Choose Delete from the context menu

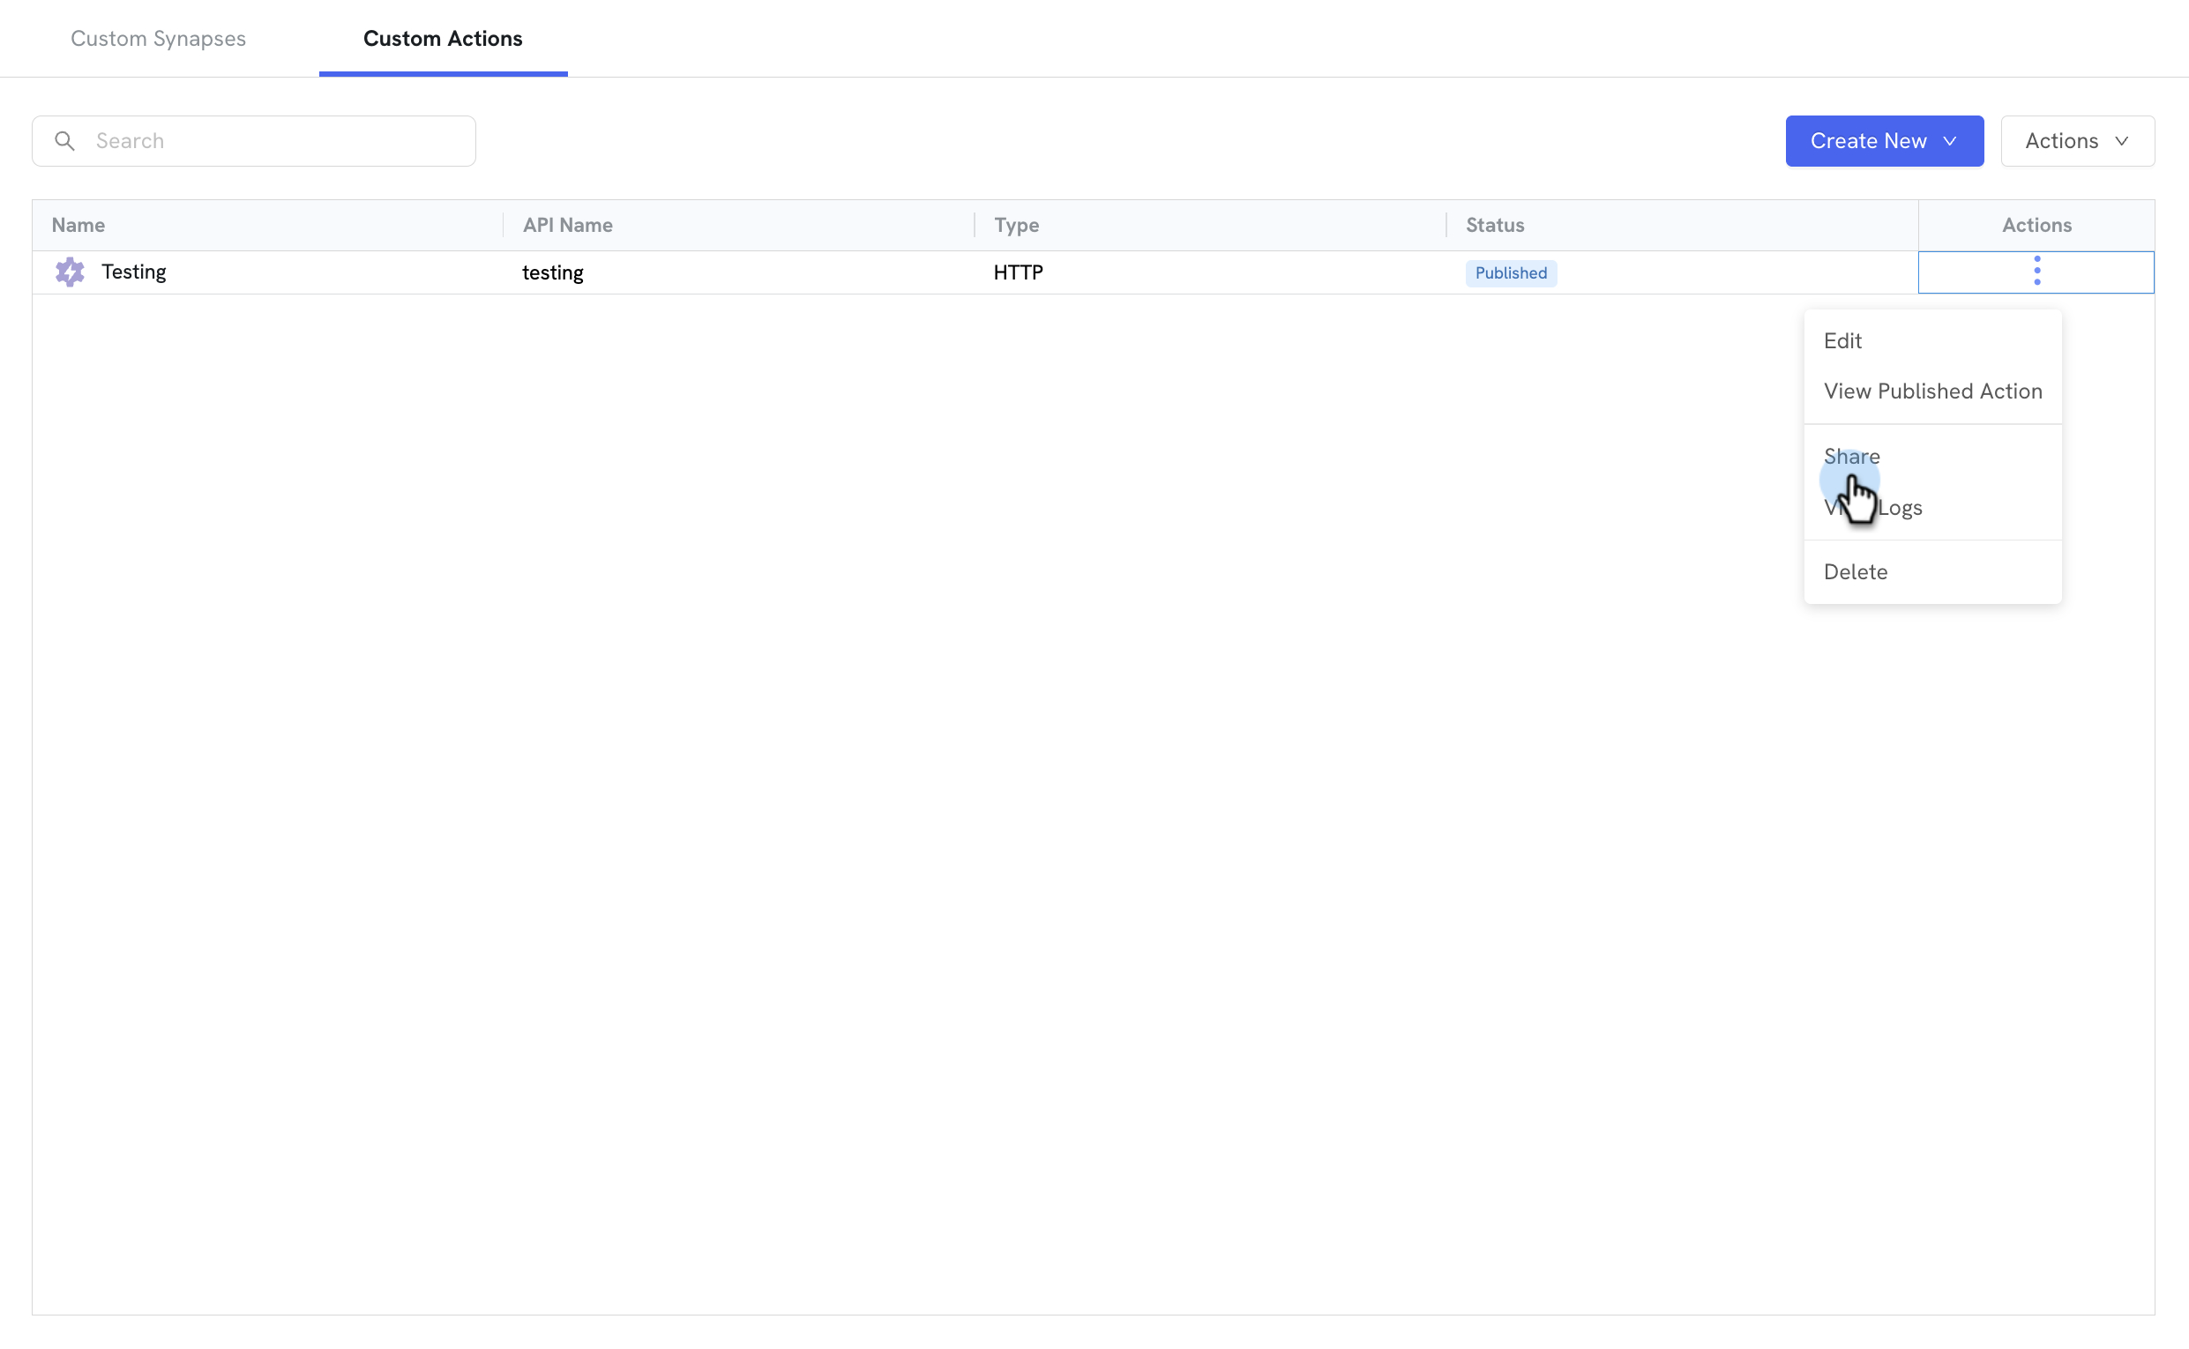click(x=1932, y=572)
